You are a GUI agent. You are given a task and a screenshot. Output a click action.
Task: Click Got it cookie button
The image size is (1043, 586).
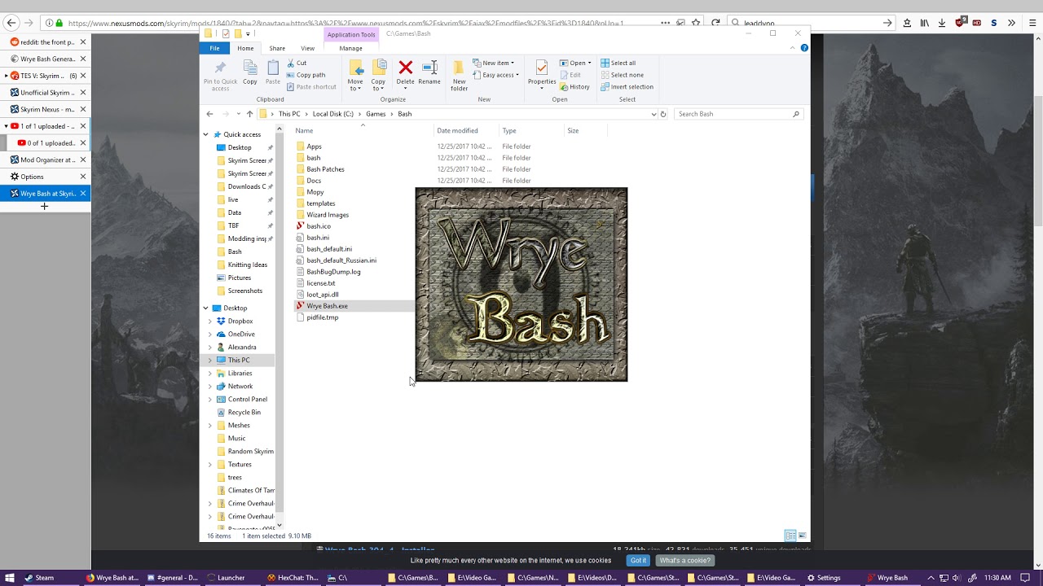pos(638,560)
